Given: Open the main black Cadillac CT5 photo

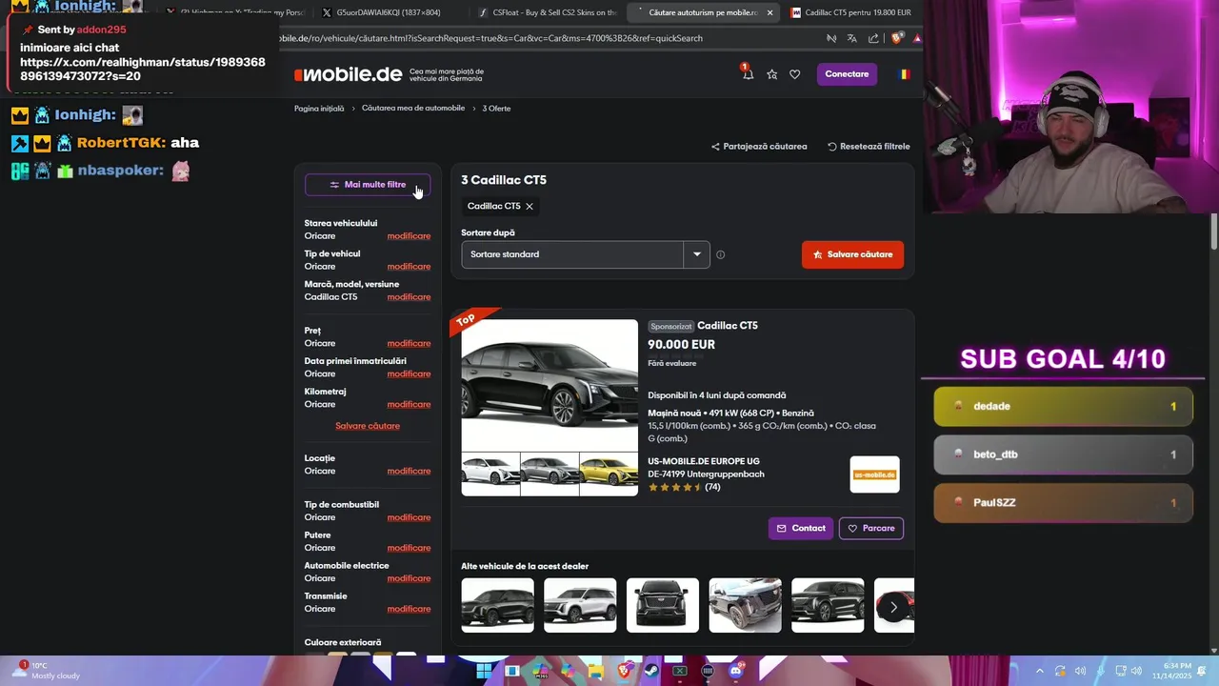Looking at the screenshot, I should (550, 385).
